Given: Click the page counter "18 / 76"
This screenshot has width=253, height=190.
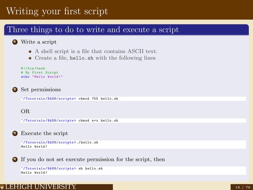Looking at the screenshot, I should coord(243,187).
